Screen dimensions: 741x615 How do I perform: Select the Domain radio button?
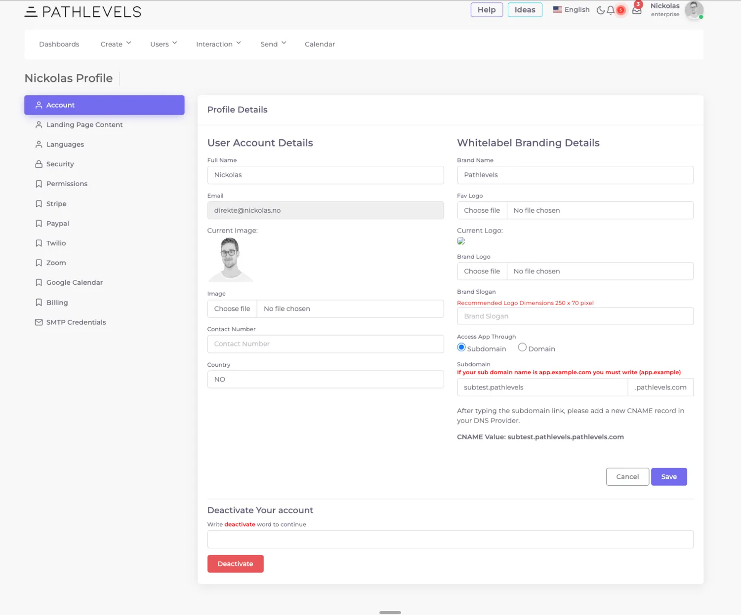pyautogui.click(x=522, y=347)
